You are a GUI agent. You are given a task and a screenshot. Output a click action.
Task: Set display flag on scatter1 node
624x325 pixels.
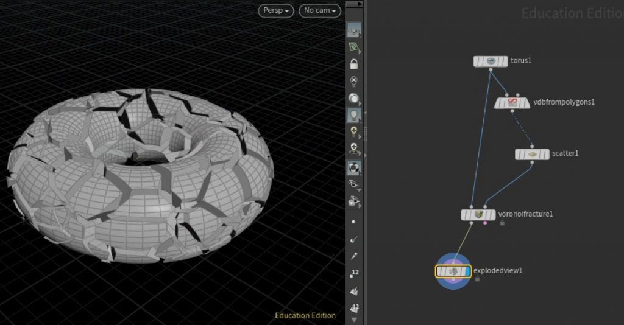tap(546, 154)
